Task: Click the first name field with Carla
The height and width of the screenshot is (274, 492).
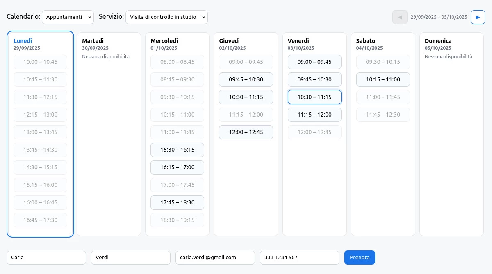Action: [46, 258]
